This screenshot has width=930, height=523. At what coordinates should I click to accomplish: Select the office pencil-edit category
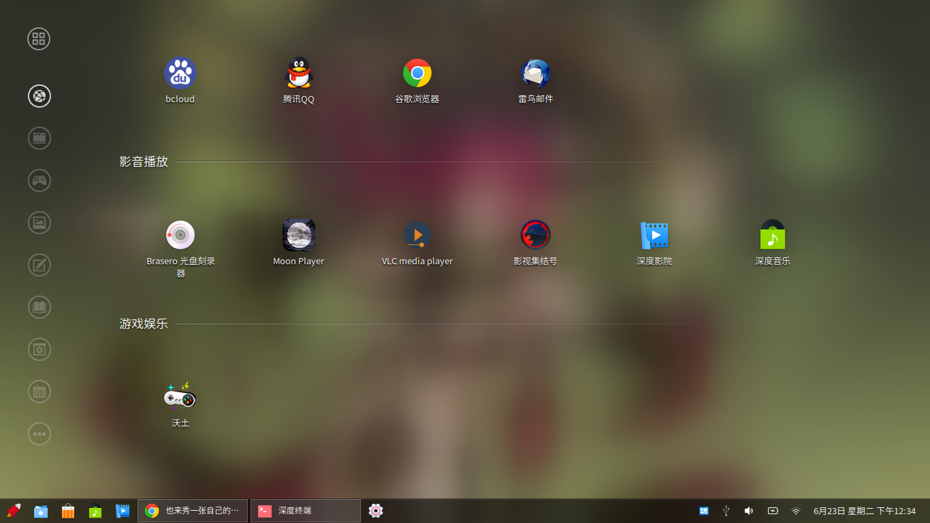coord(39,265)
